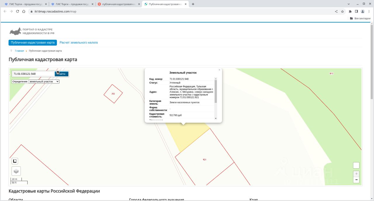The image size is (374, 201).
Task: Click the blank white map control button
Action: pos(356,165)
